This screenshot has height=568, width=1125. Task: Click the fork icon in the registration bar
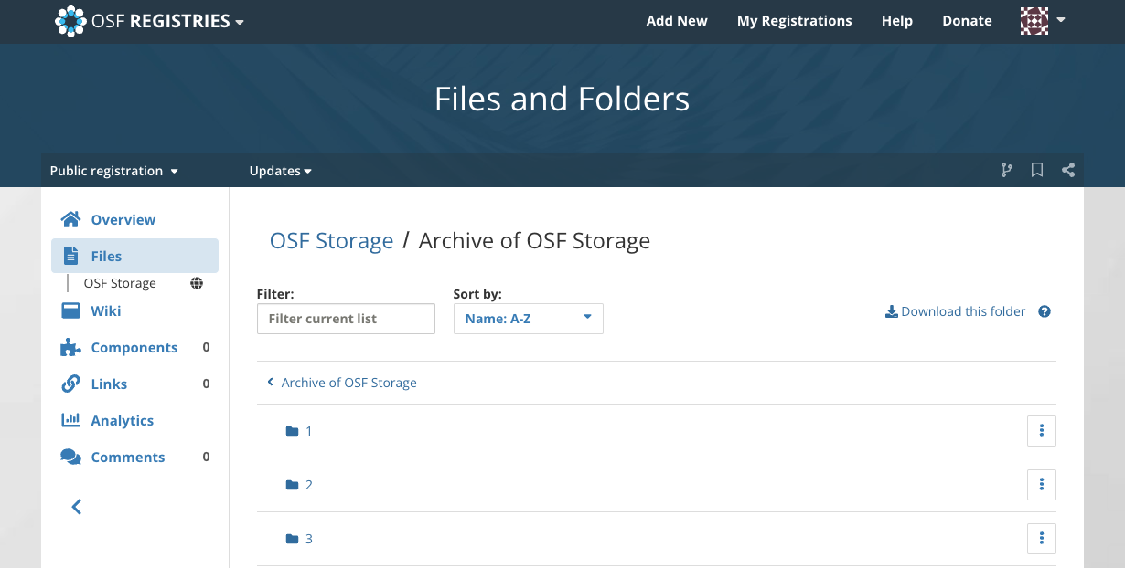pos(1007,170)
